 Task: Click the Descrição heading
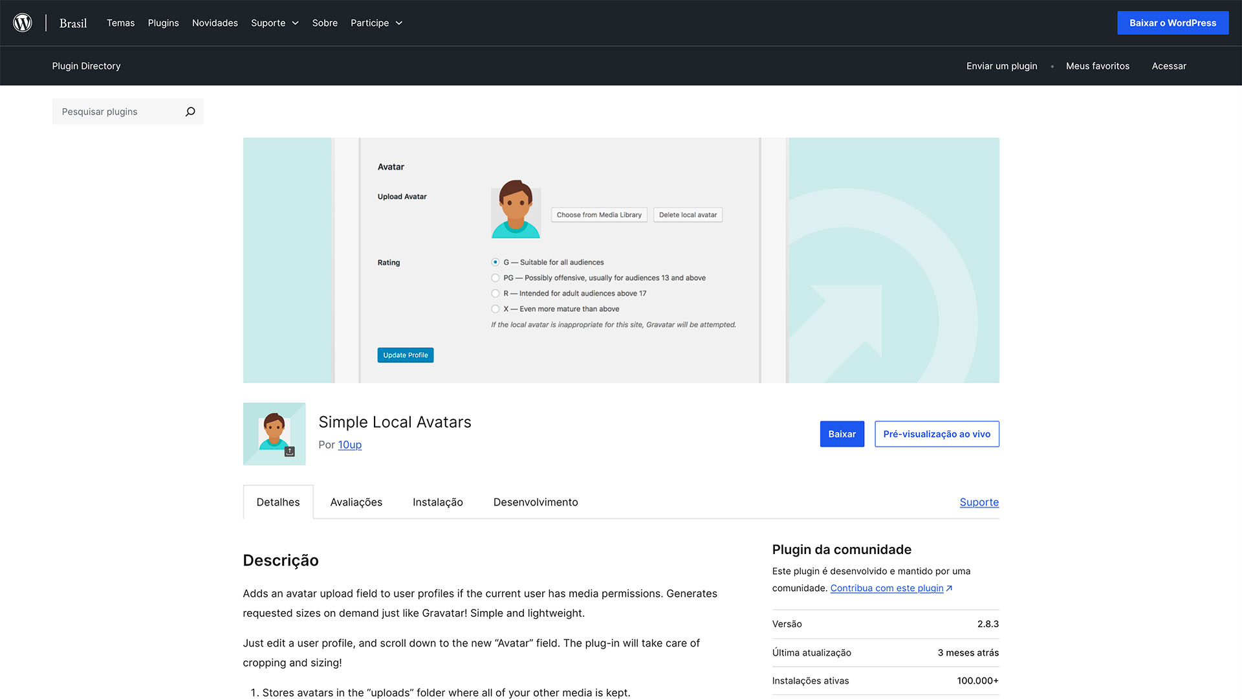pos(281,560)
